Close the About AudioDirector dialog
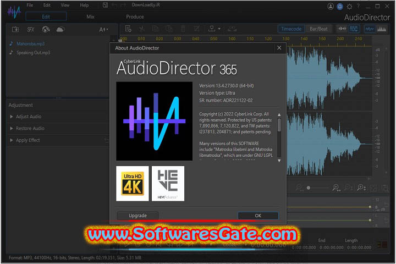The image size is (396, 264). [x=279, y=48]
